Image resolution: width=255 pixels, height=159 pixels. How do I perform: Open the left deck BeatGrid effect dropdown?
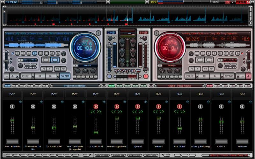coord(75,66)
